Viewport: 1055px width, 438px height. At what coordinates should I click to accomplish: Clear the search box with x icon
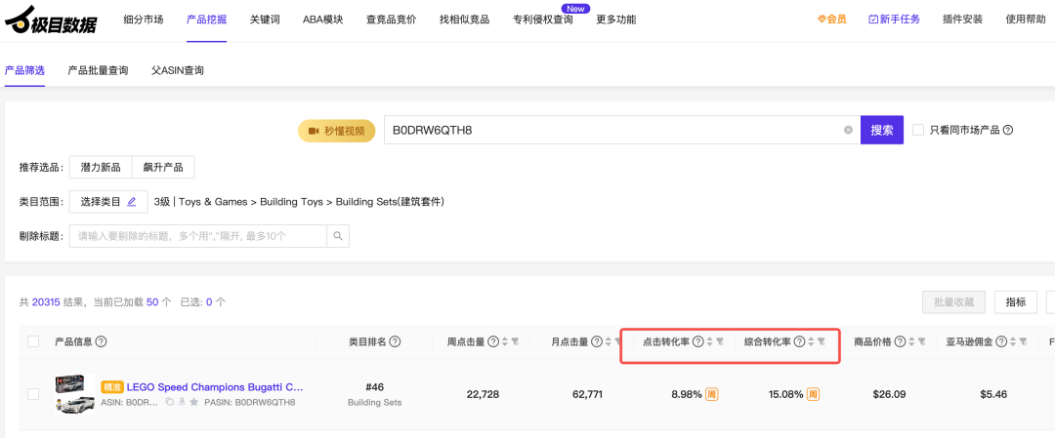coord(848,131)
